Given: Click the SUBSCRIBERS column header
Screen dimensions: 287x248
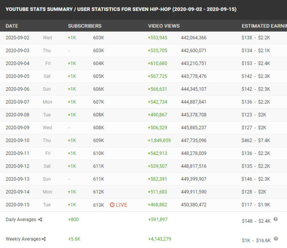Looking at the screenshot, I should (84, 26).
